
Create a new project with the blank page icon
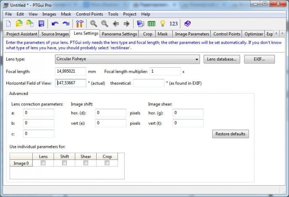tap(8, 24)
